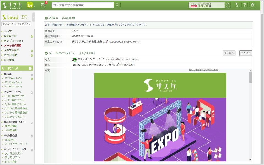Click the scheduled date 2020/12/28 09:00
264x165 pixels.
click(x=83, y=36)
